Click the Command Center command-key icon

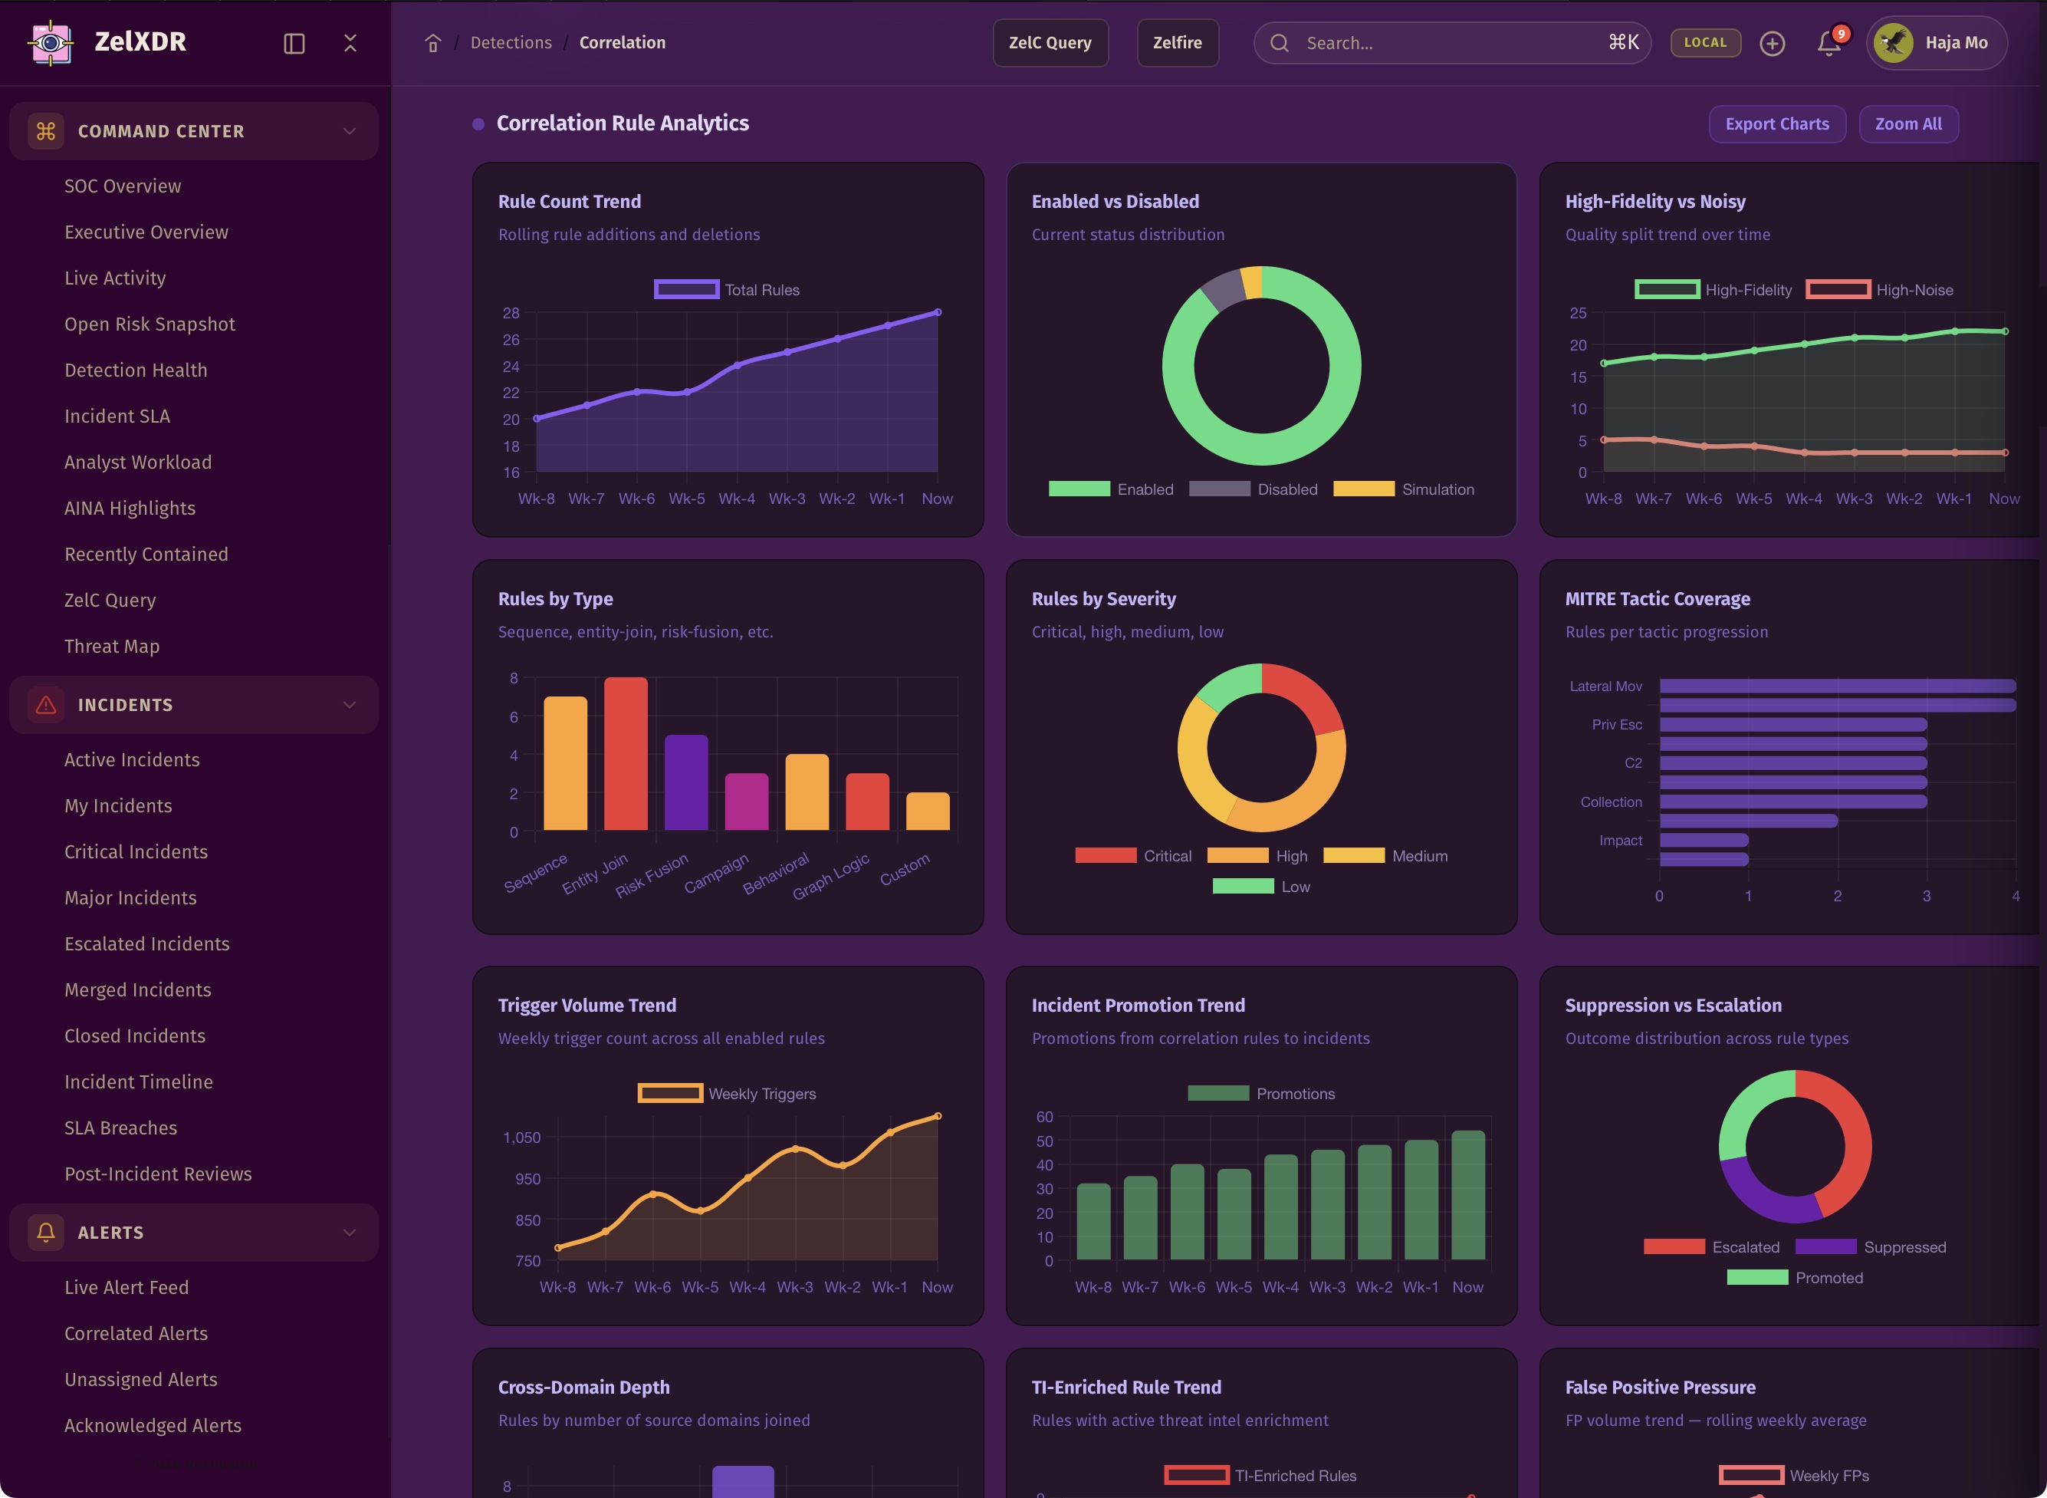pyautogui.click(x=45, y=131)
